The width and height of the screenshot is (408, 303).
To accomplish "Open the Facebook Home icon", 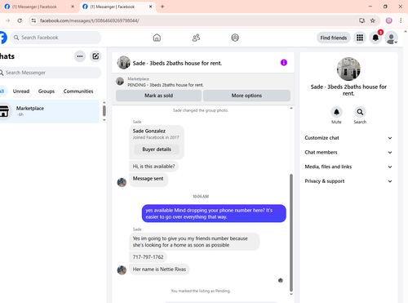I will click(x=157, y=38).
